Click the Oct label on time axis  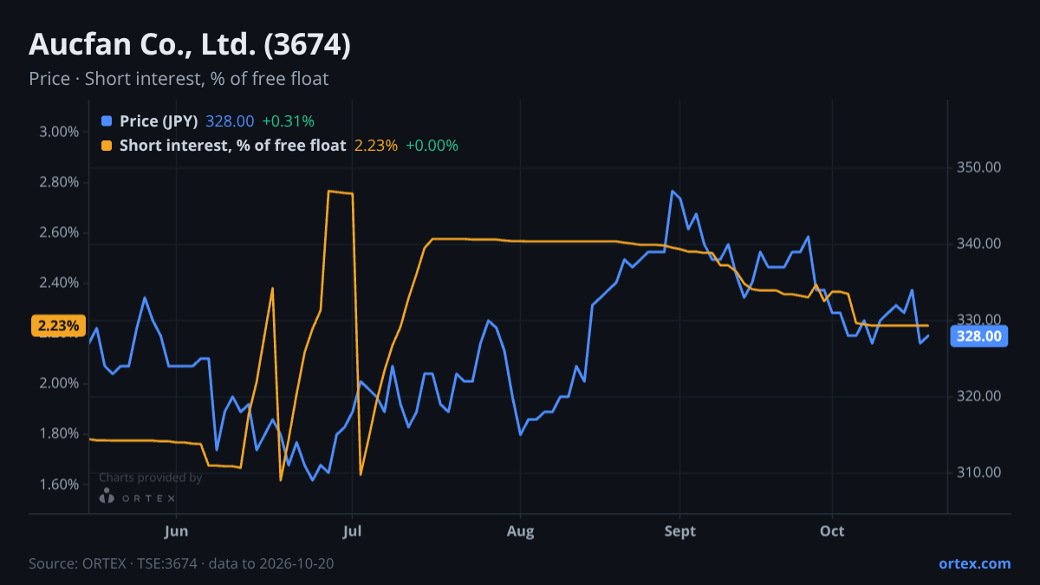832,531
